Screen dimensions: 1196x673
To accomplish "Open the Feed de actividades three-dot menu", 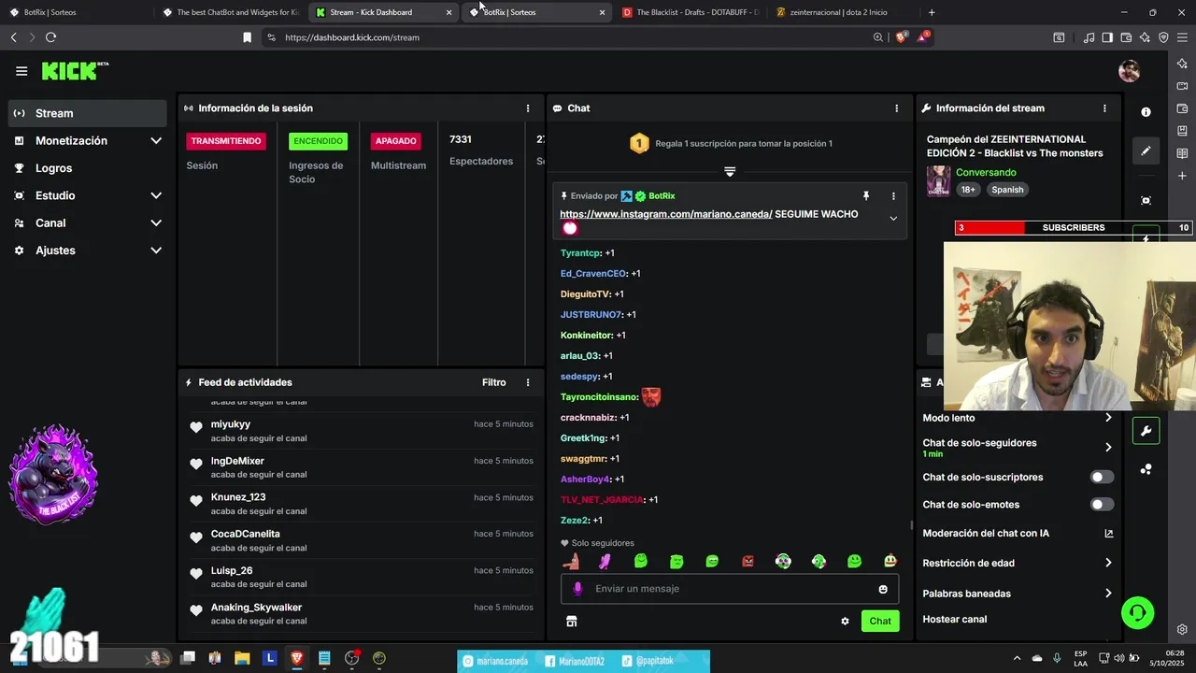I will pyautogui.click(x=528, y=382).
